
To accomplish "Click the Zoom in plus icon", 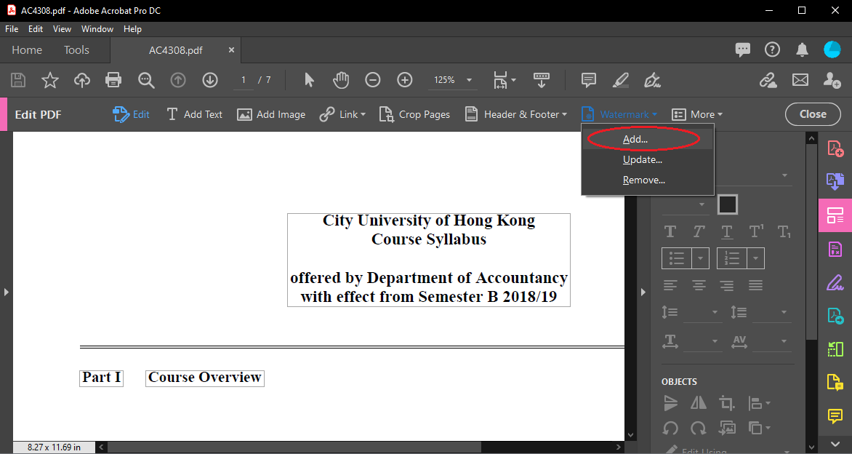I will click(x=404, y=80).
